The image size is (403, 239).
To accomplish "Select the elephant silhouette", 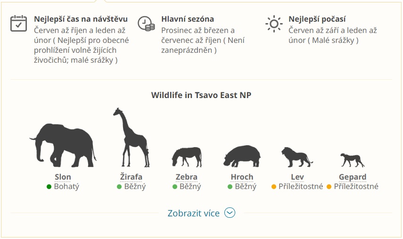I will click(x=63, y=145).
